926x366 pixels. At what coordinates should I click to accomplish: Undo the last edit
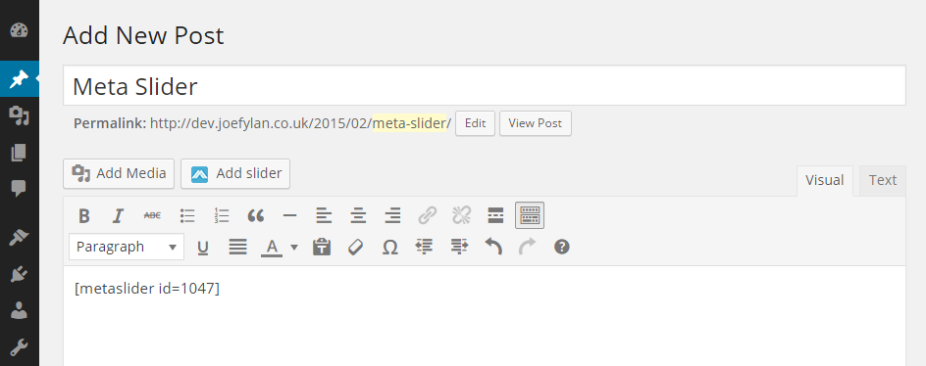click(x=493, y=247)
